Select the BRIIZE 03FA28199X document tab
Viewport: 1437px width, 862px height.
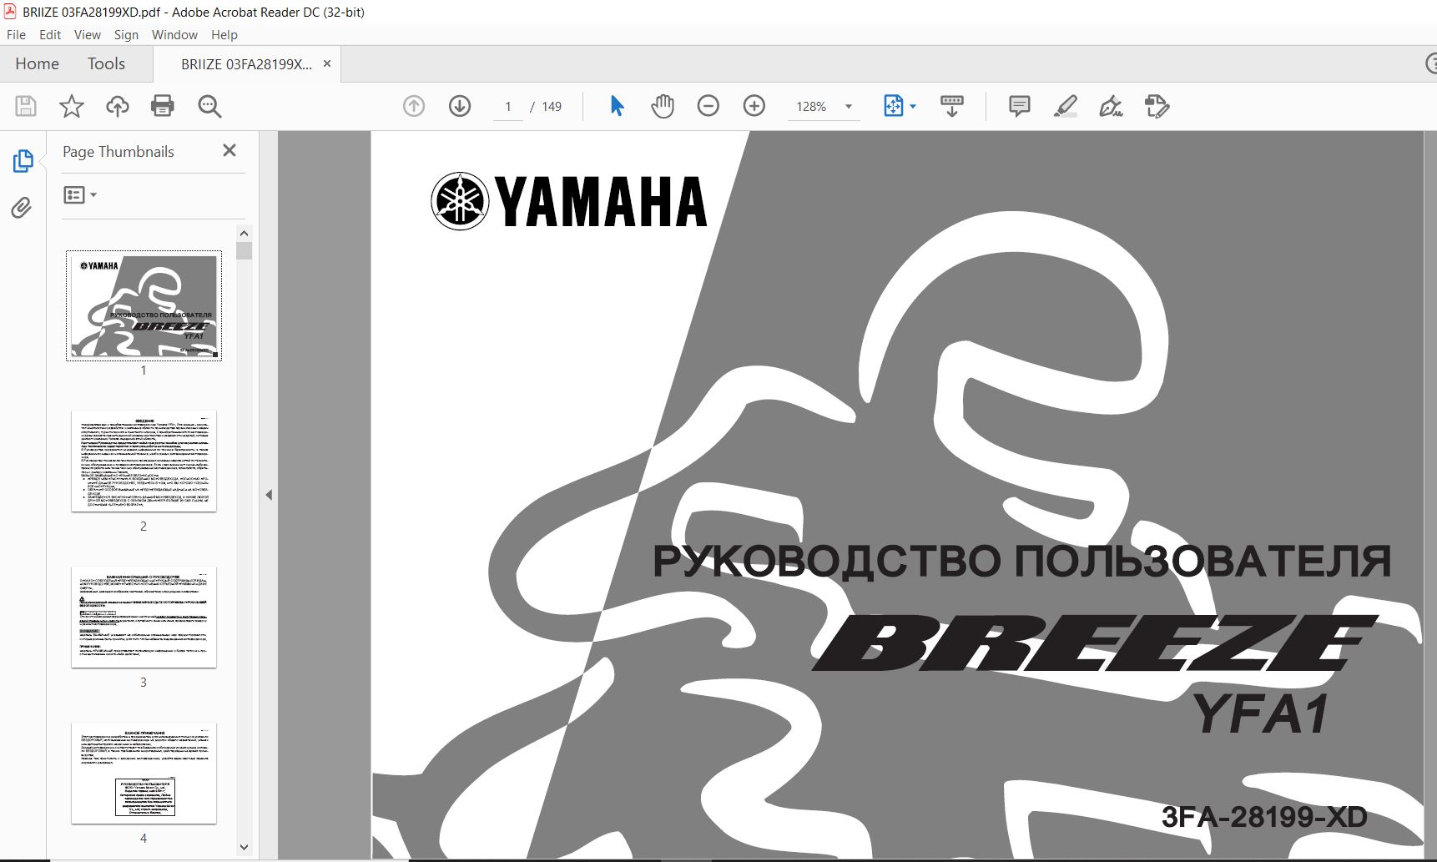246,64
